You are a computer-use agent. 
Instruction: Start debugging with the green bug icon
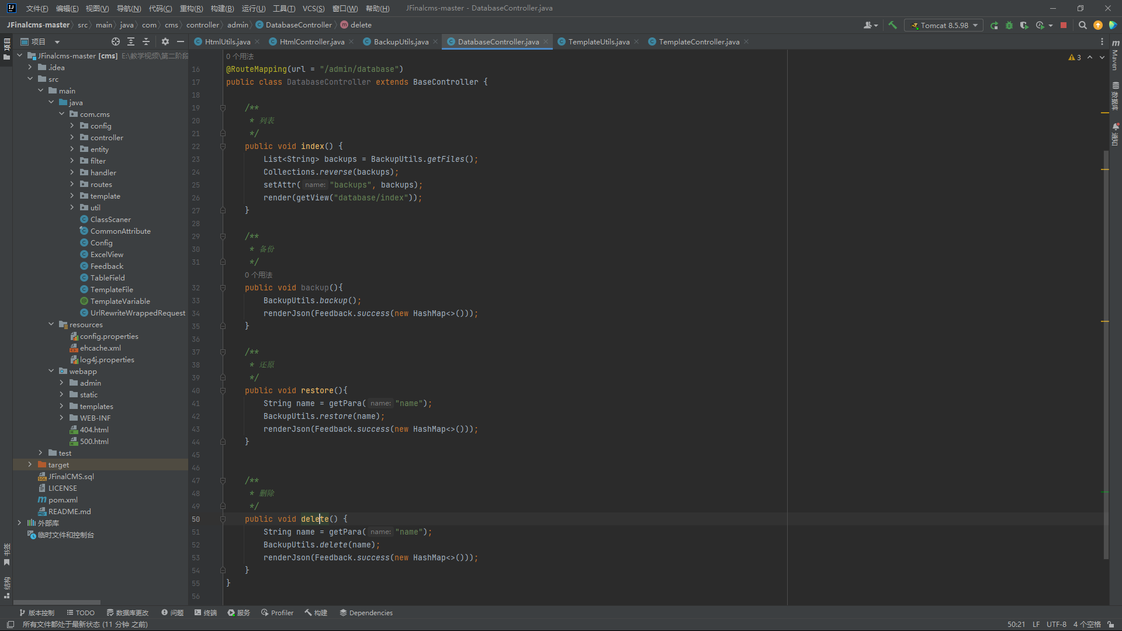pos(1009,25)
